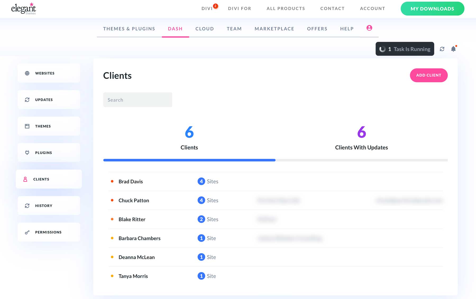The width and height of the screenshot is (476, 299).
Task: Open the Contact page
Action: point(332,8)
